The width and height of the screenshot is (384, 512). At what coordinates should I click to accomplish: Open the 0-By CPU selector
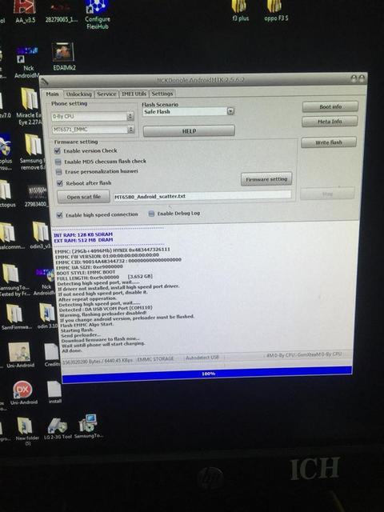tap(93, 116)
